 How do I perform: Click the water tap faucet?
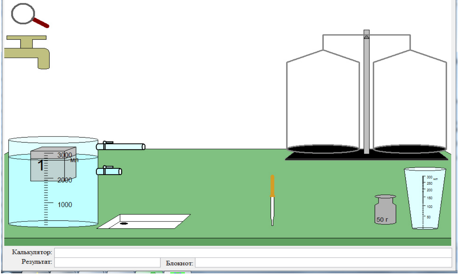(x=27, y=52)
